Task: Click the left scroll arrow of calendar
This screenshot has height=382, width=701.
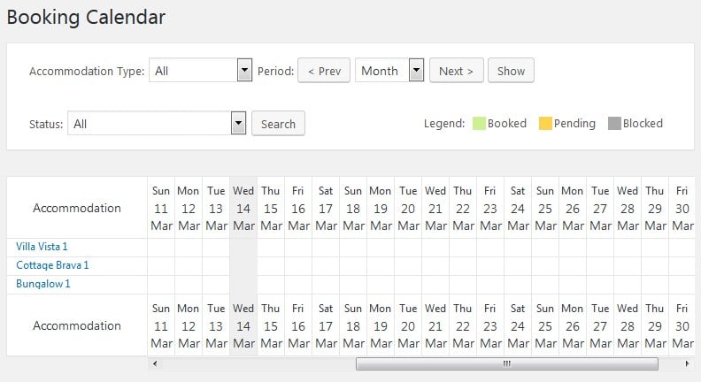Action: (155, 363)
